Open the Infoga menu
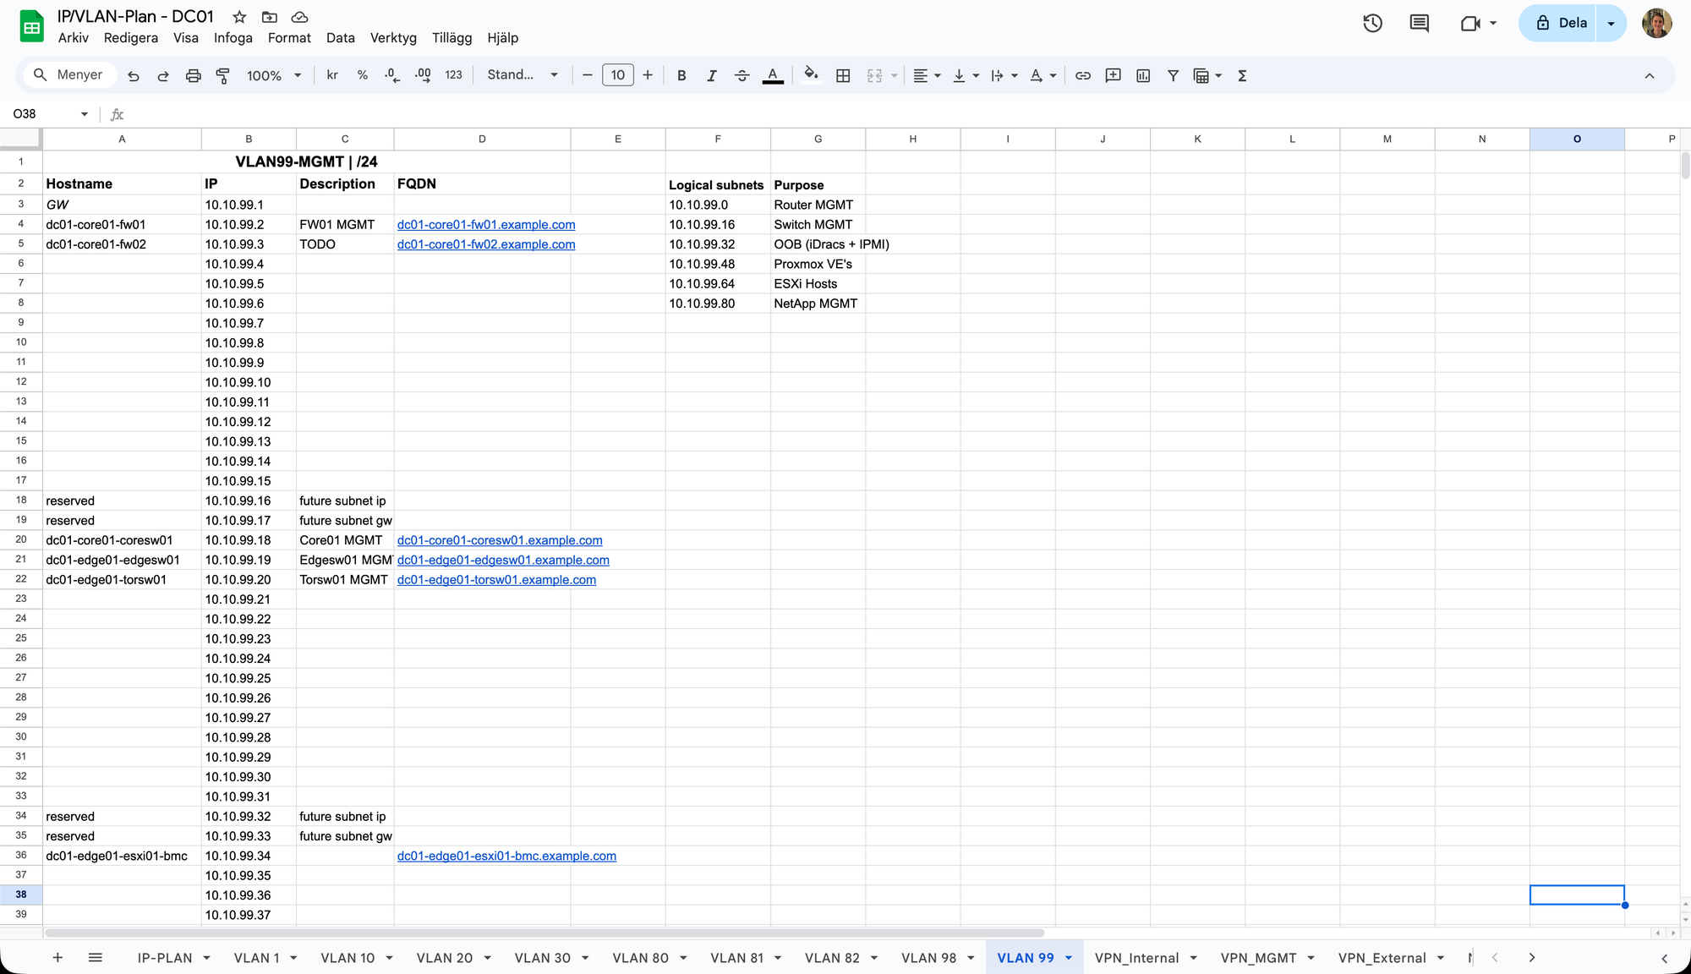Image resolution: width=1691 pixels, height=974 pixels. 233,38
